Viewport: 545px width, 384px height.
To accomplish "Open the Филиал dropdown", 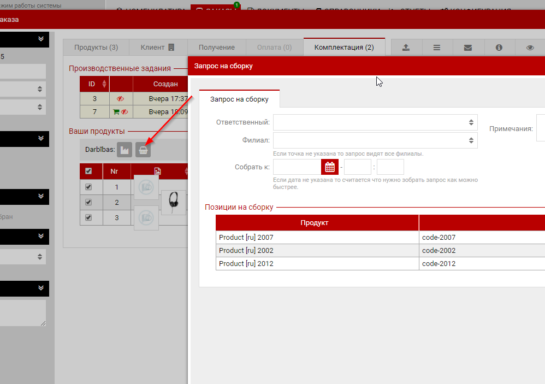I will coord(375,140).
